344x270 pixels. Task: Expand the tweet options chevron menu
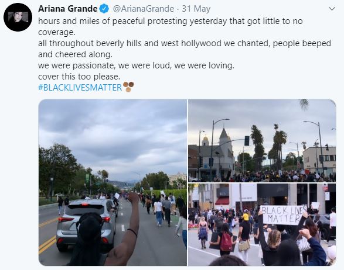pos(332,9)
